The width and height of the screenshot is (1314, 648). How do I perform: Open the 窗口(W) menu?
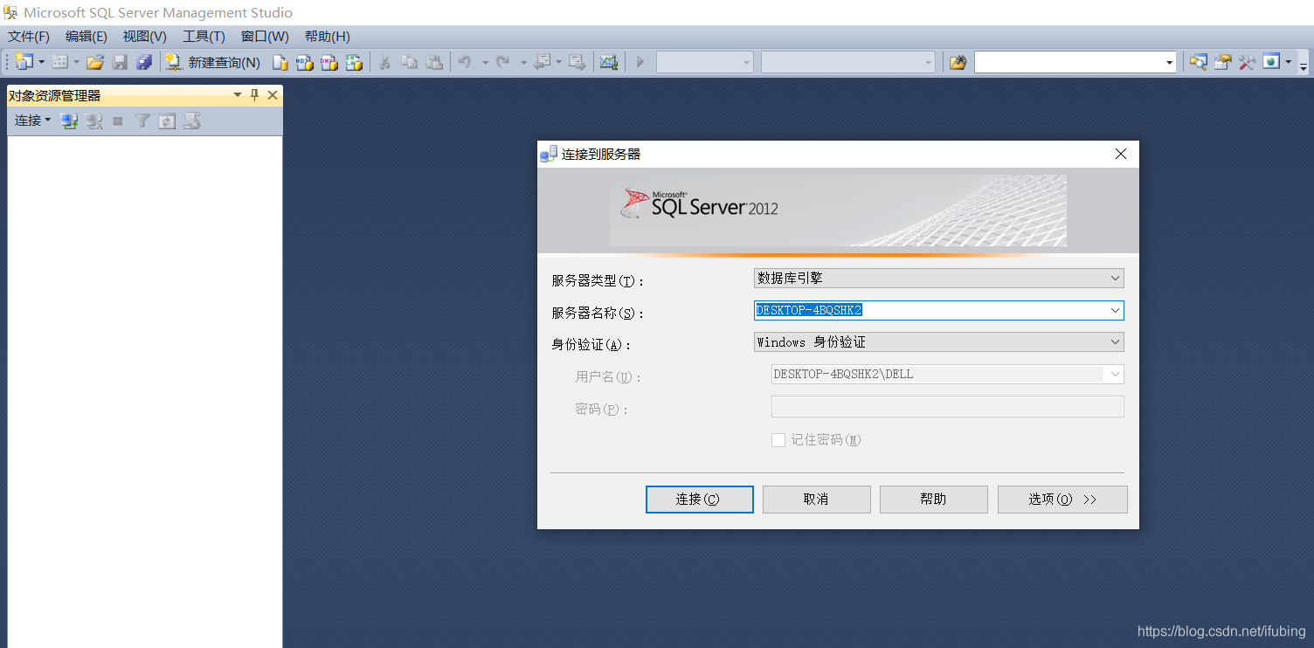coord(265,36)
